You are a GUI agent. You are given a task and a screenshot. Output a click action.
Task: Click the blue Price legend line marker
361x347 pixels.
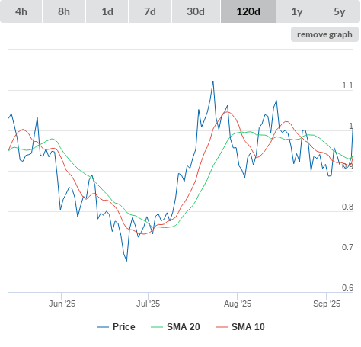click(103, 327)
